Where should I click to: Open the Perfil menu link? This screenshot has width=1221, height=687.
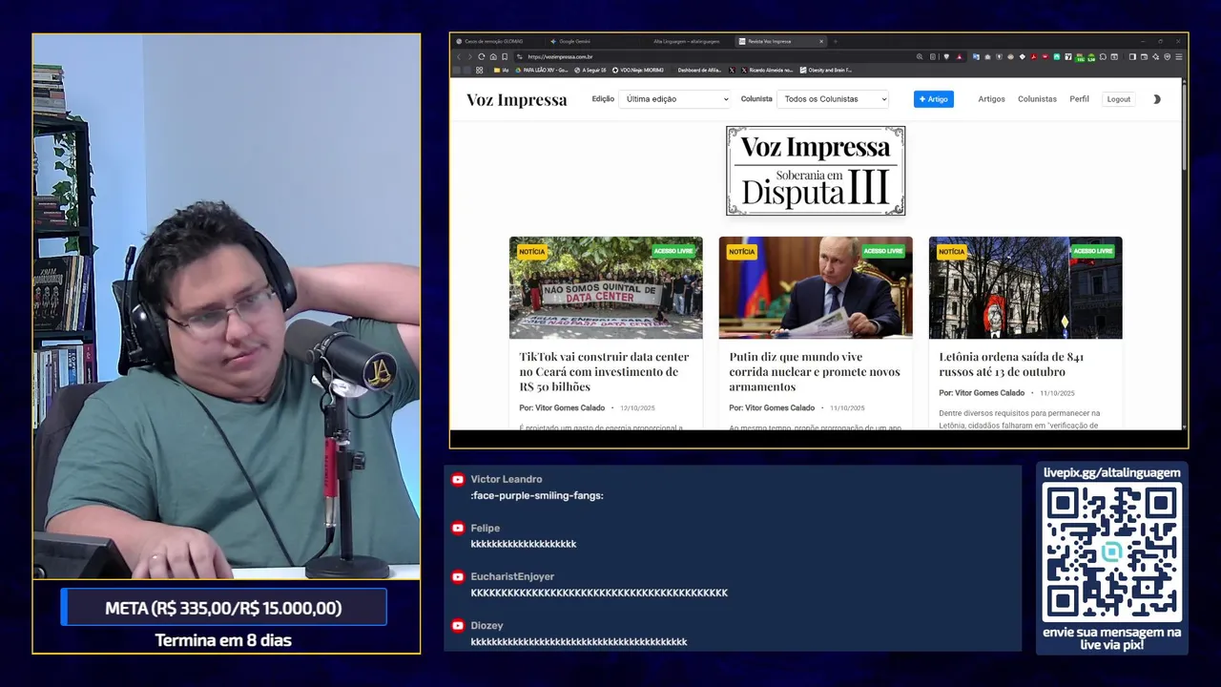(x=1079, y=99)
